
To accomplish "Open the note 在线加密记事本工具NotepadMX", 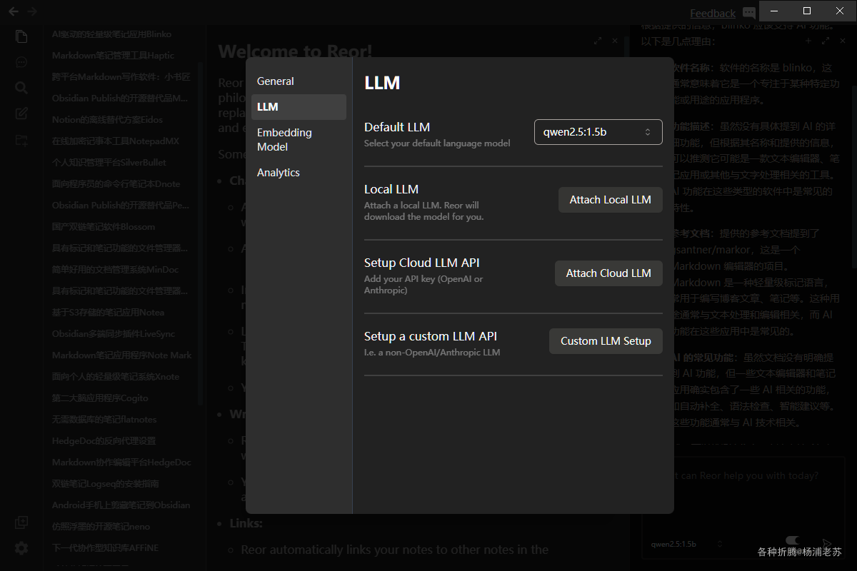I will [116, 141].
